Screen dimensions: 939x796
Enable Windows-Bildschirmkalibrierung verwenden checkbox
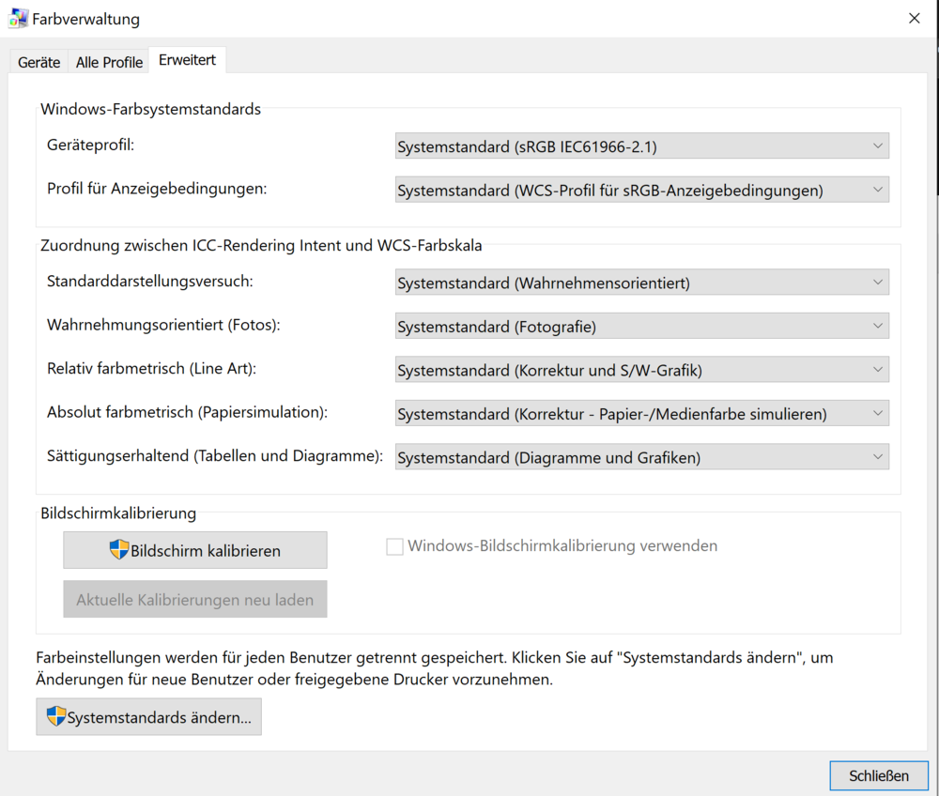395,546
